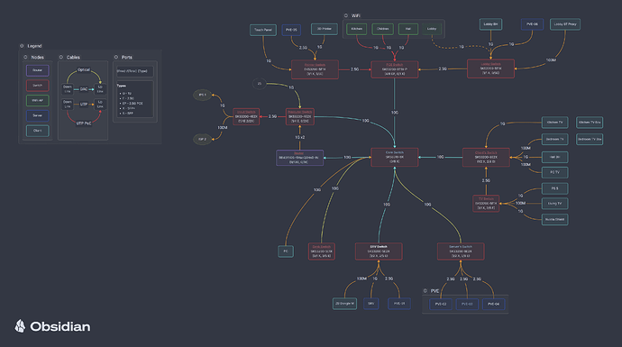Screen dimensions: 622x347
Task: Click the DAC cable label in Cables
Action: pos(84,89)
